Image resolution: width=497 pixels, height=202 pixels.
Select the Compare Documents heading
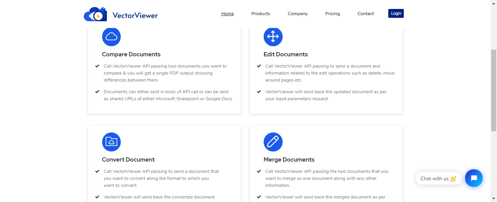point(131,54)
